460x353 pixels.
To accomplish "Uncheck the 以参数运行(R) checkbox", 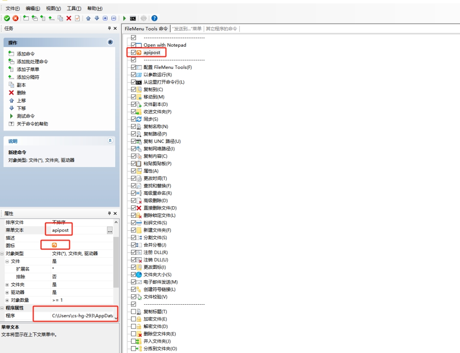I will (x=134, y=74).
